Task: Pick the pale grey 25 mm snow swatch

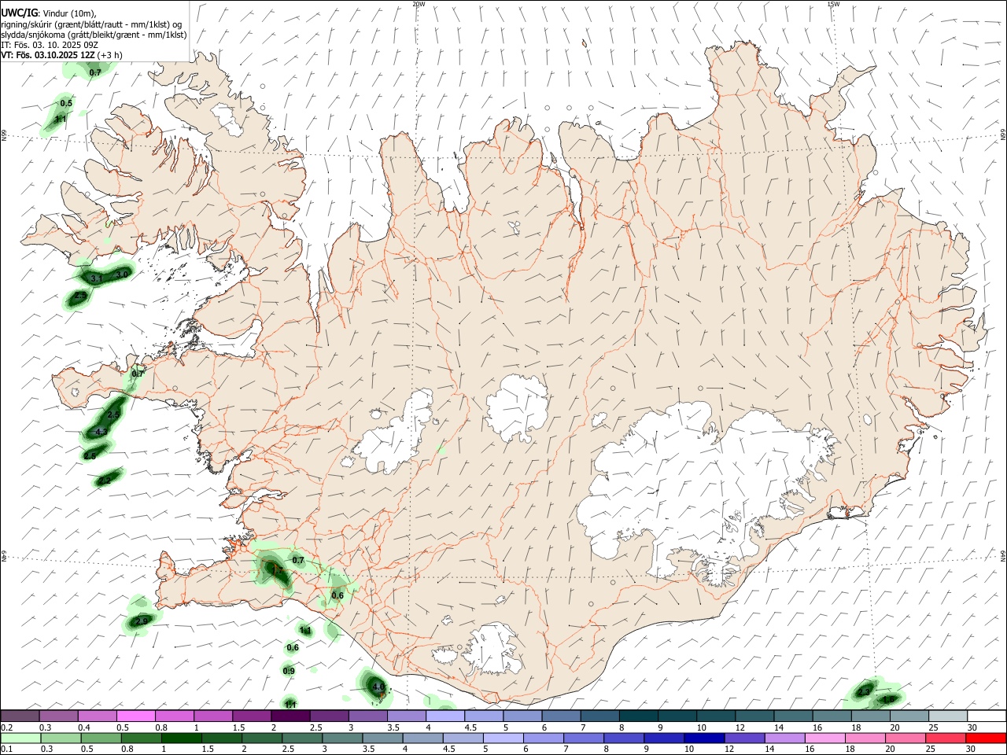Action: tap(947, 716)
